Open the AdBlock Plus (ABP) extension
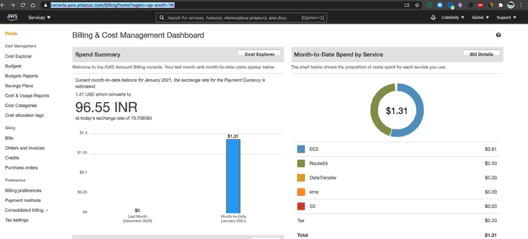 click(480, 5)
